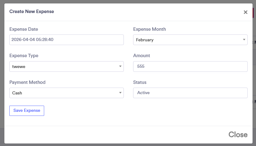Click the Expense Date input field
Screen dimensions: 256x146
(66, 40)
